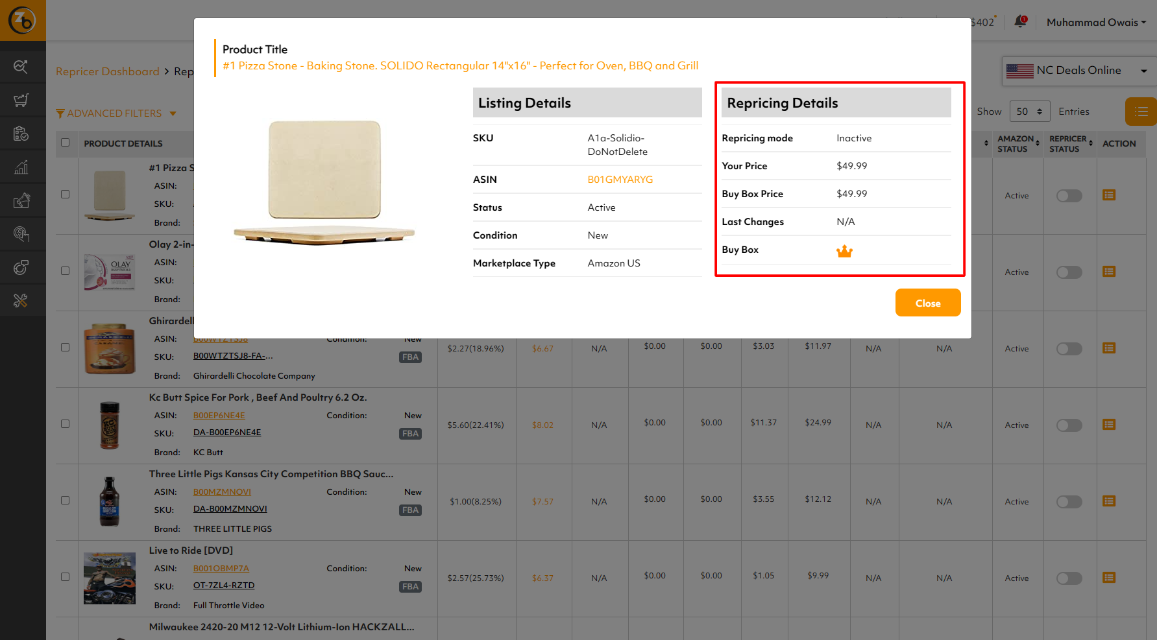Click the Kc Butt Spice product thumbnail
Image resolution: width=1157 pixels, height=640 pixels.
click(x=110, y=425)
